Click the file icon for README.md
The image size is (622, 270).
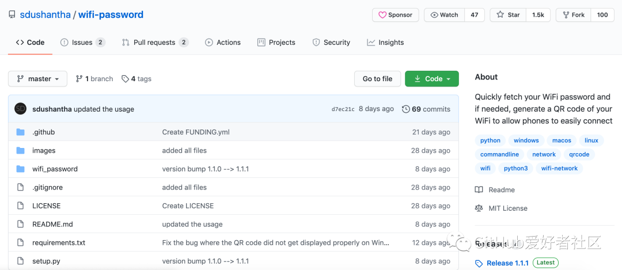(x=21, y=224)
